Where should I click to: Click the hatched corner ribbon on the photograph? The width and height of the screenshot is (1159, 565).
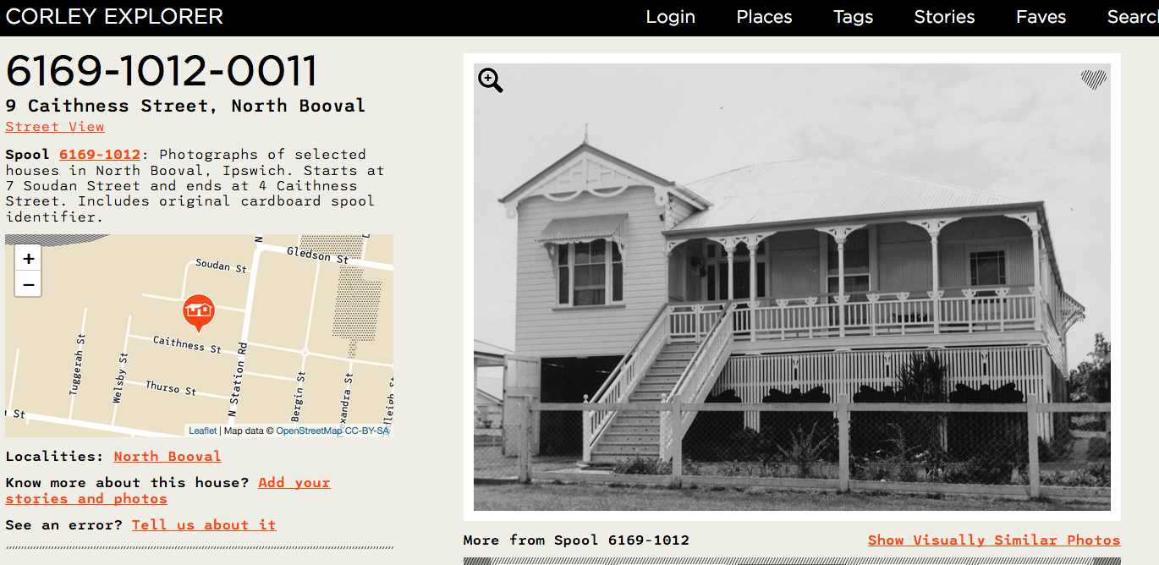pos(1095,80)
